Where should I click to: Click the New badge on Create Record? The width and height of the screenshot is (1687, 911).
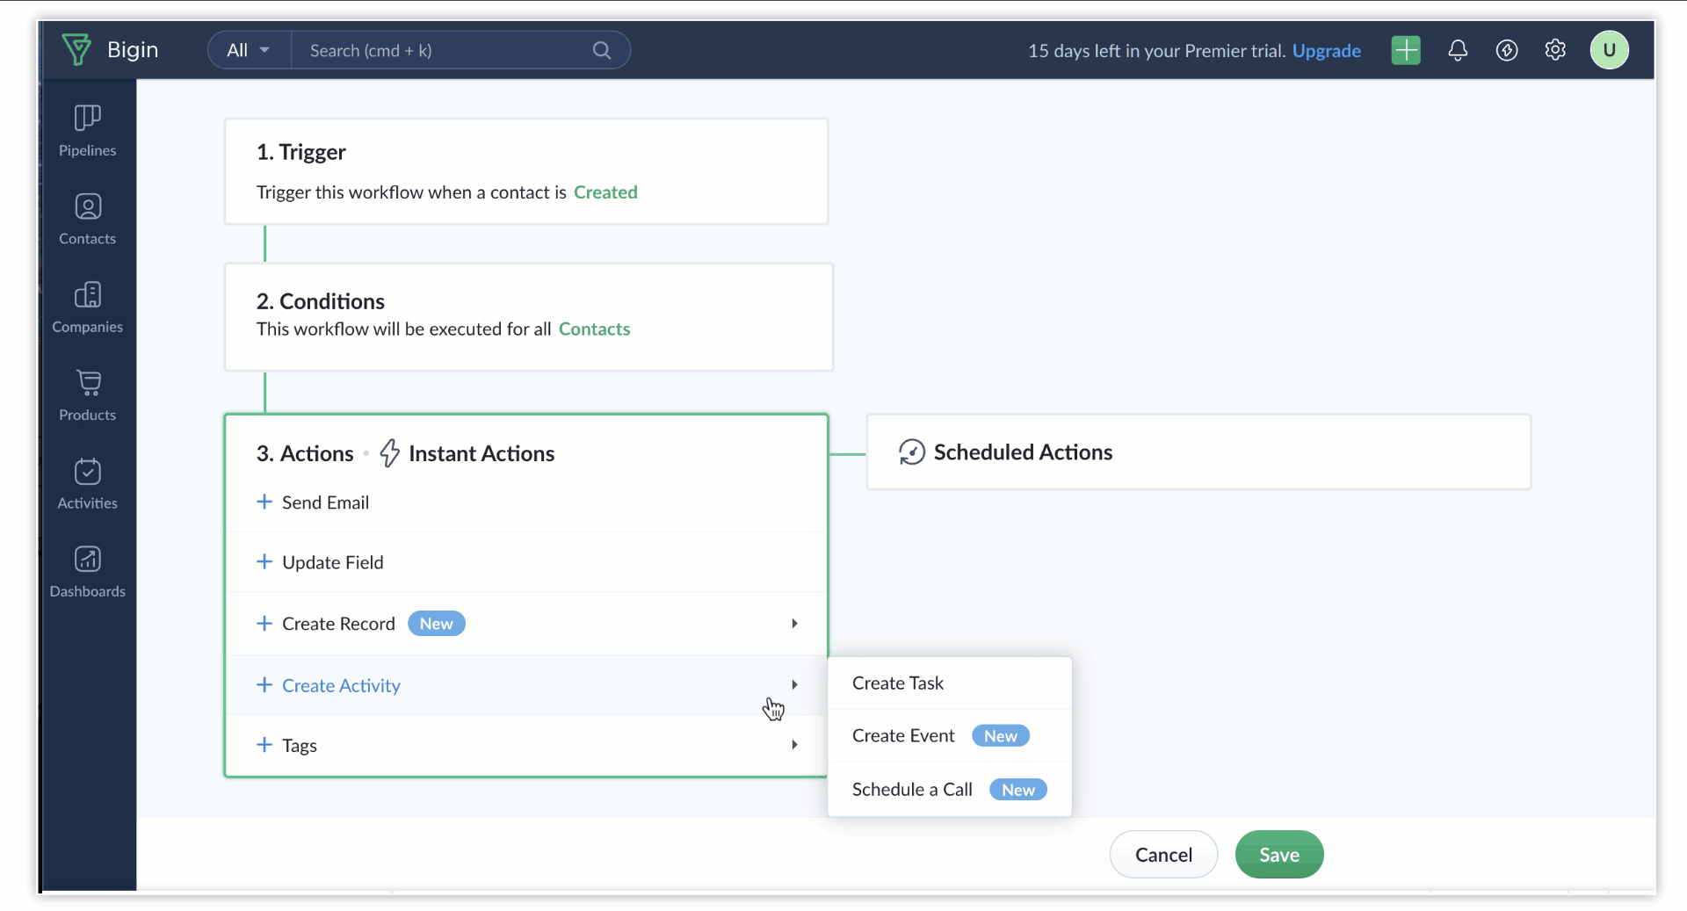[x=436, y=623]
